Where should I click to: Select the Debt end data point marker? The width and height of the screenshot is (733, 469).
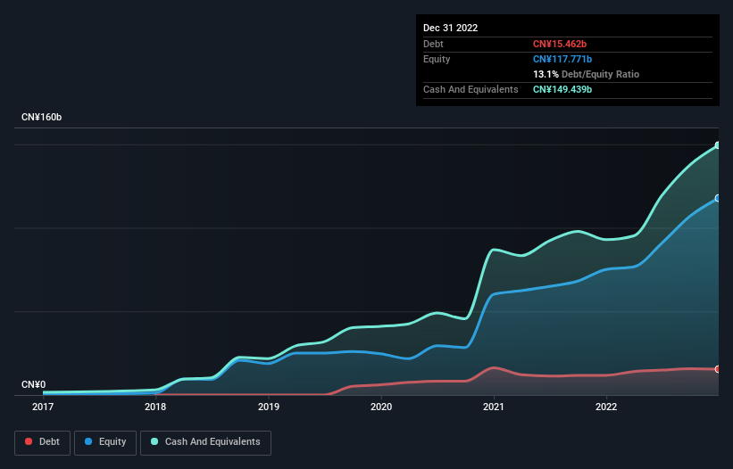[718, 369]
